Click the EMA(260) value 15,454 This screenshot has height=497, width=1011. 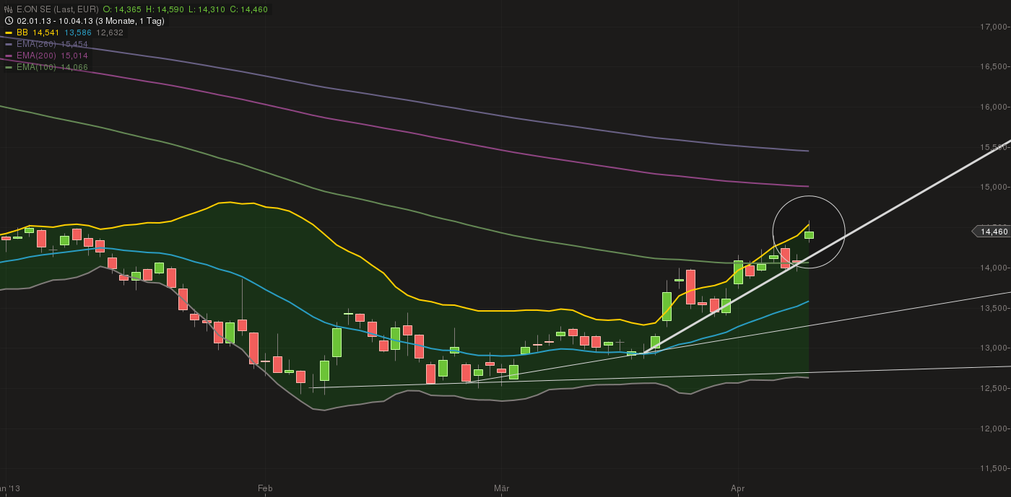(74, 44)
